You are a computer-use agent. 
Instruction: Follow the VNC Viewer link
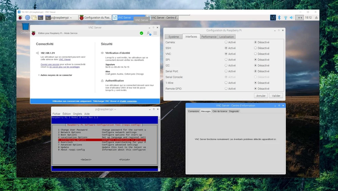65,60
